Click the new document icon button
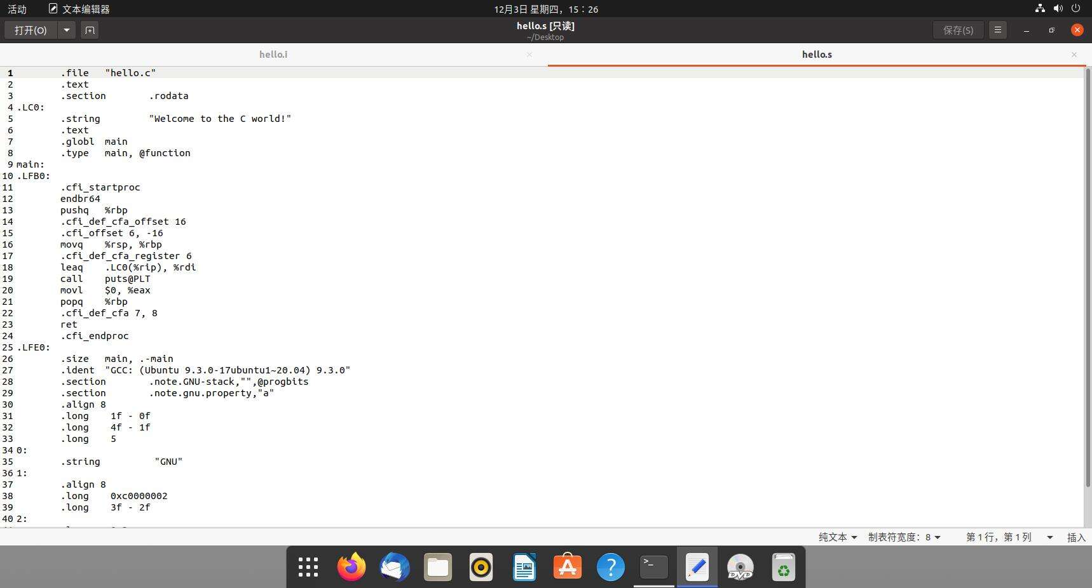 coord(90,30)
